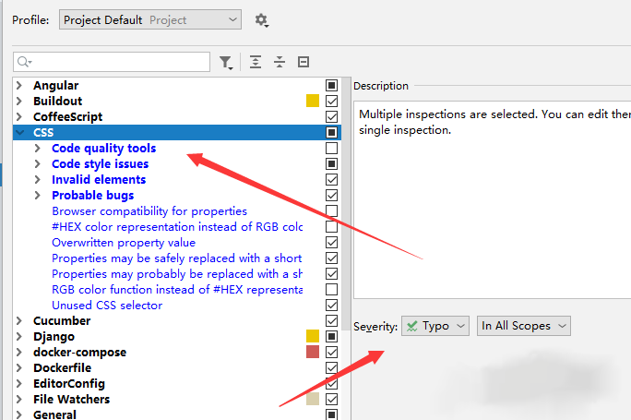Screen dimensions: 631x420
Task: Click the red severity swatch beside docker-compose
Action: point(313,353)
